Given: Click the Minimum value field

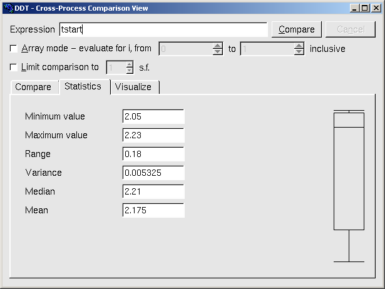Looking at the screenshot, I should pyautogui.click(x=153, y=116).
